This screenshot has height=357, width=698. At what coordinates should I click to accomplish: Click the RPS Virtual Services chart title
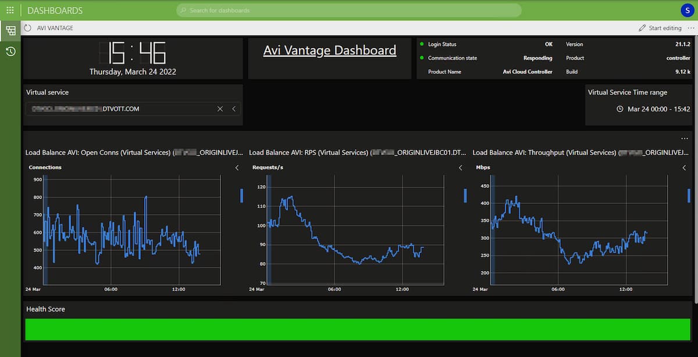(357, 153)
